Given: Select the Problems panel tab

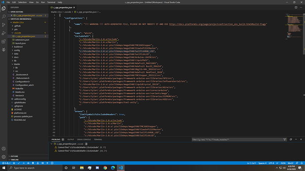Looking at the screenshot, I should 56,139.
